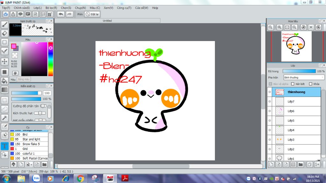This screenshot has width=326, height=183.
Task: Select the Select eraser tool
Action: (x=4, y=135)
